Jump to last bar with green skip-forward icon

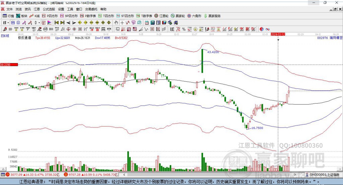(62, 23)
